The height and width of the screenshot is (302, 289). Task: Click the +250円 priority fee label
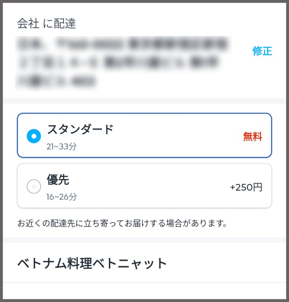[x=246, y=187]
